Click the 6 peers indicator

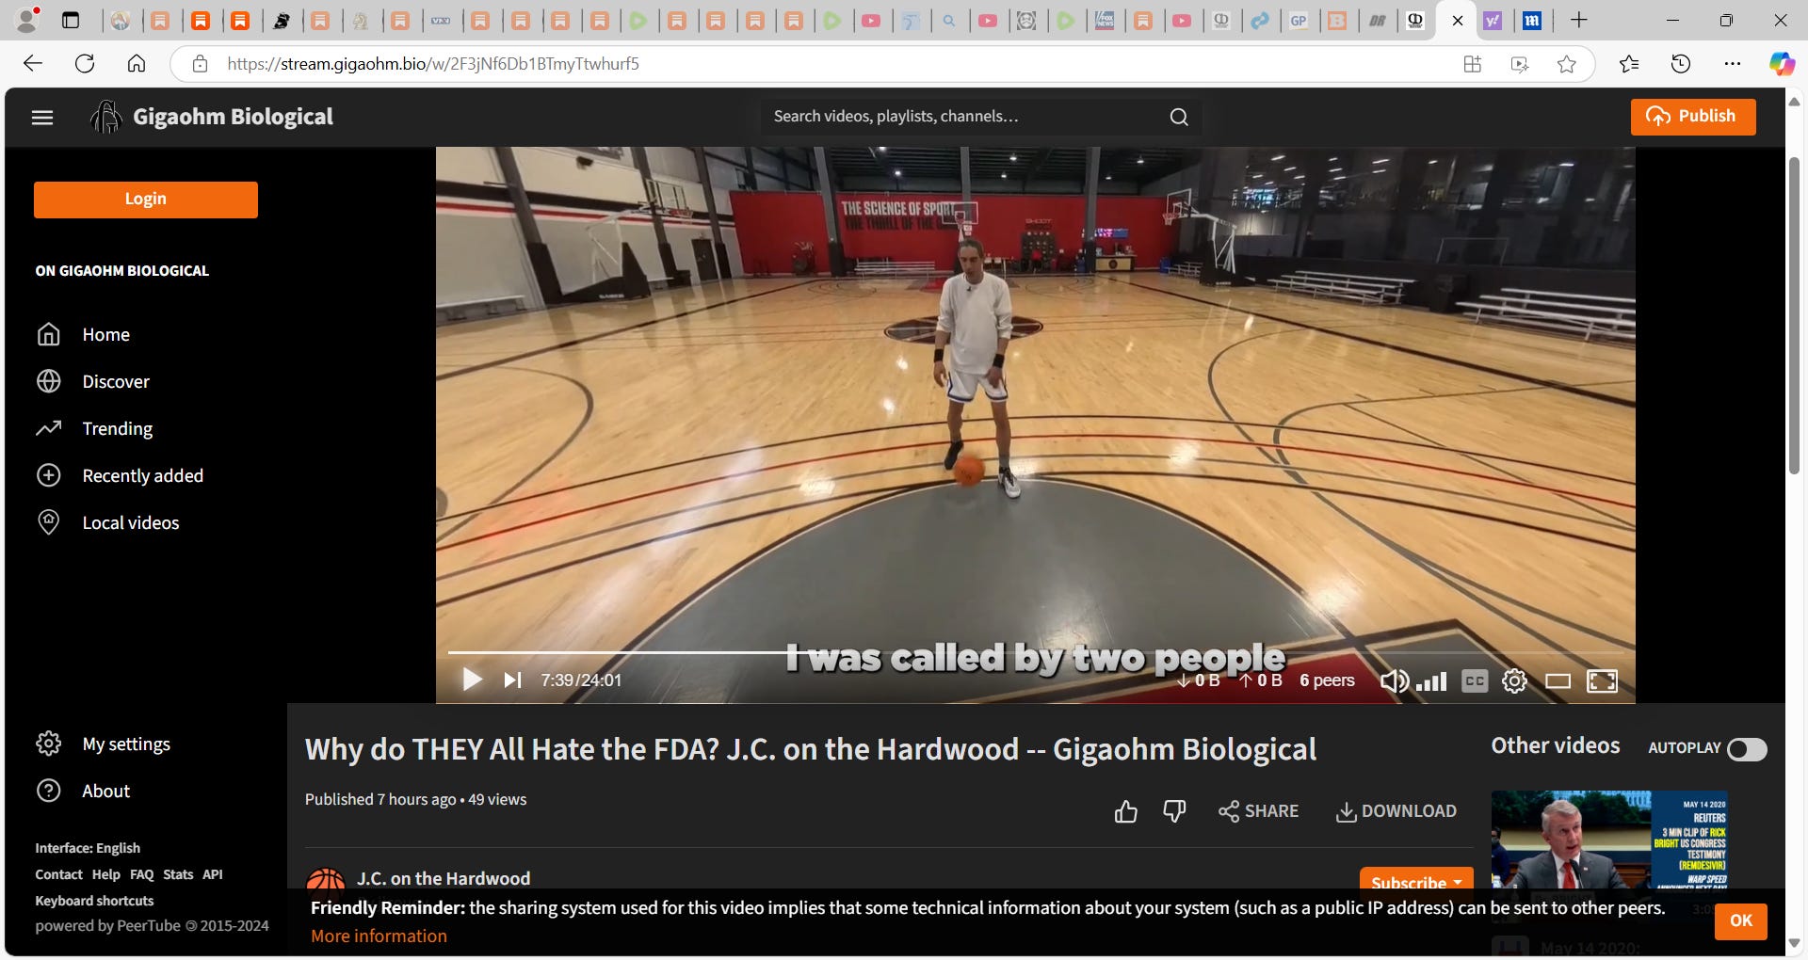click(x=1327, y=680)
